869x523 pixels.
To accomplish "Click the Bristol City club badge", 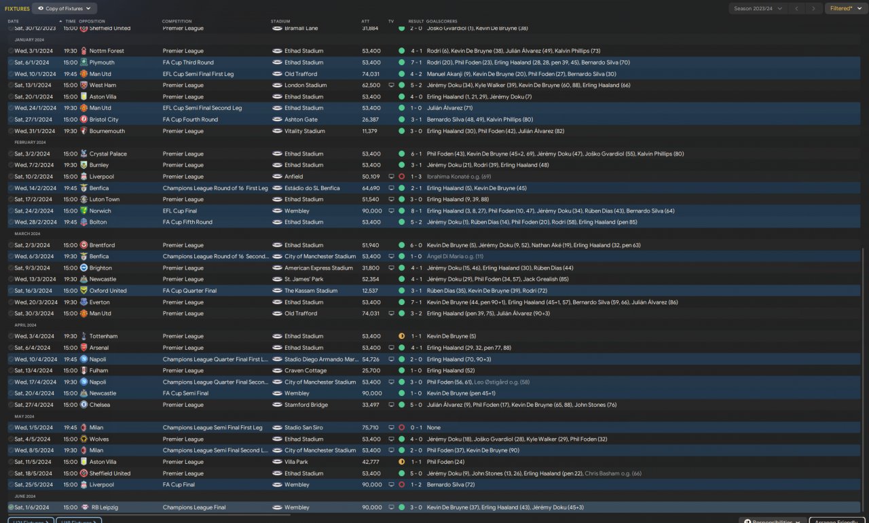I will pyautogui.click(x=84, y=120).
